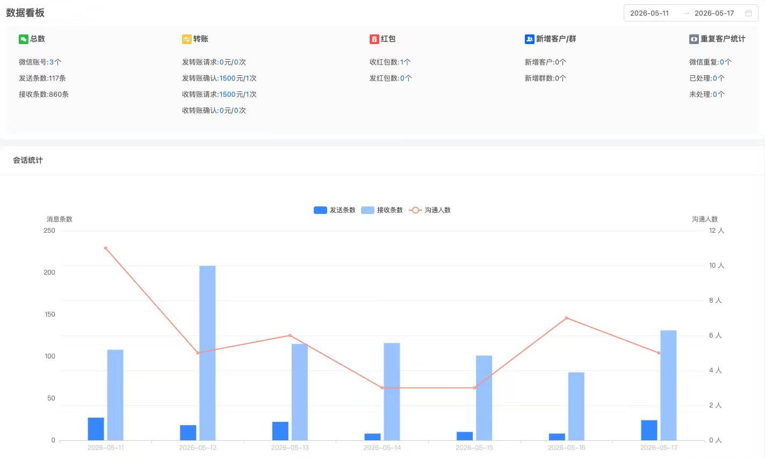Click the 已处理 count 0
The height and width of the screenshot is (458, 765).
715,78
